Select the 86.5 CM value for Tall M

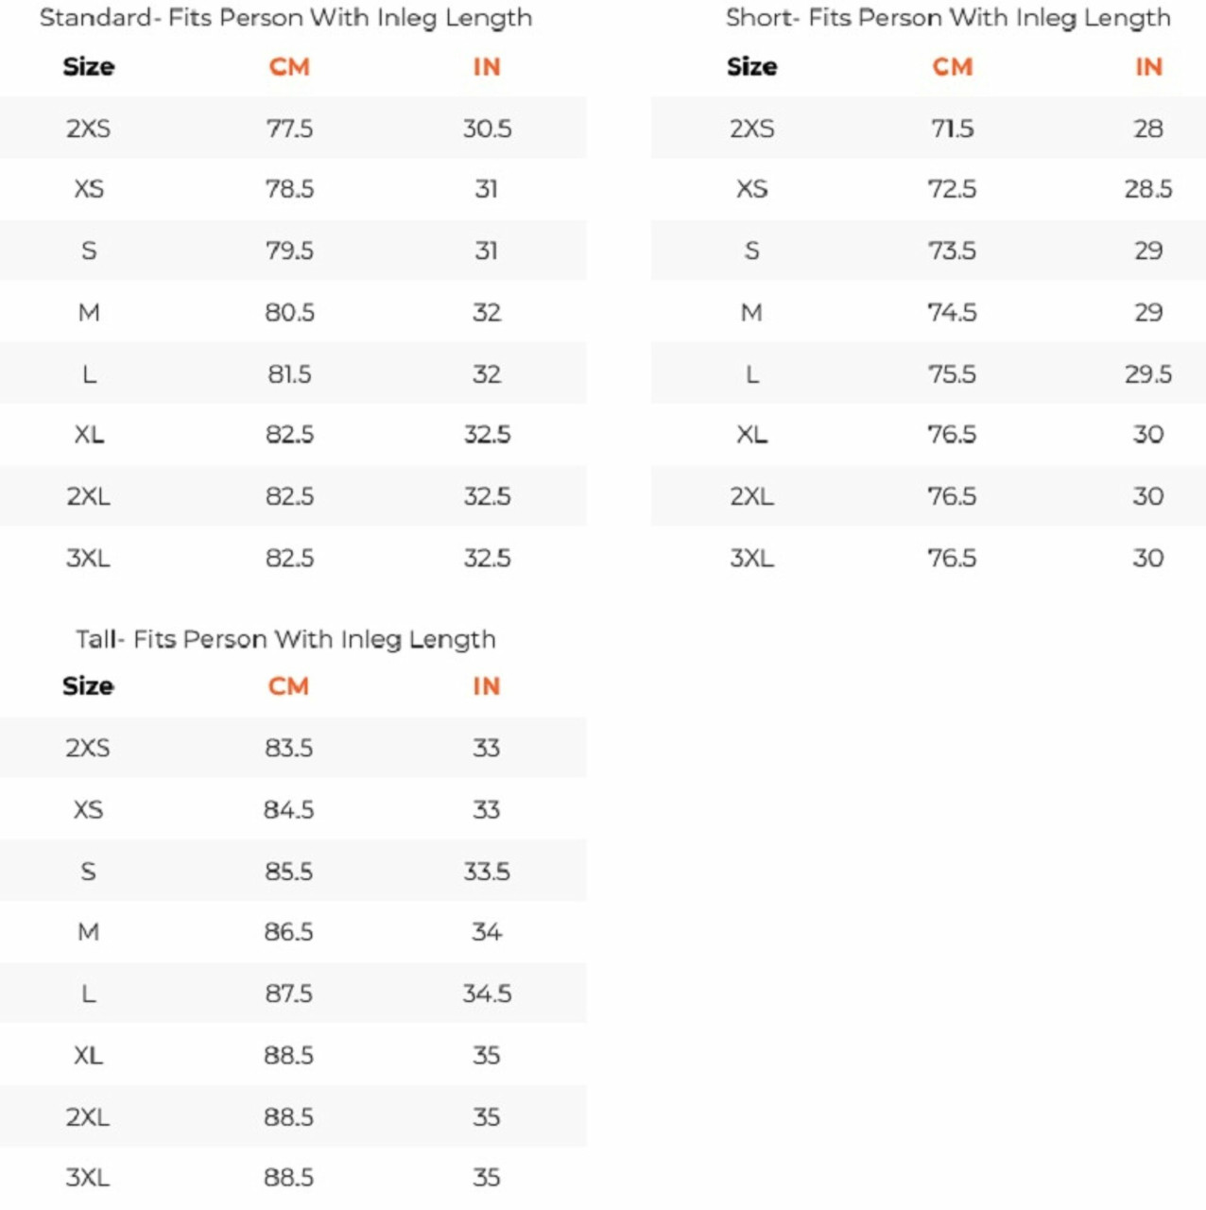288,932
